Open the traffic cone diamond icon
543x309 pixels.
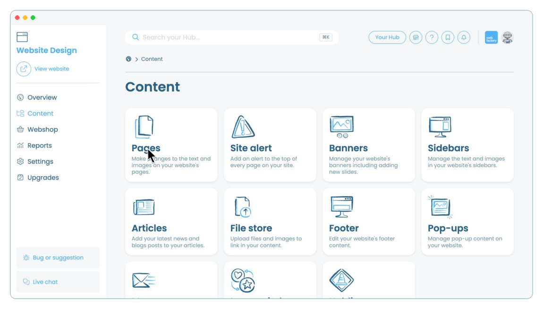341,280
